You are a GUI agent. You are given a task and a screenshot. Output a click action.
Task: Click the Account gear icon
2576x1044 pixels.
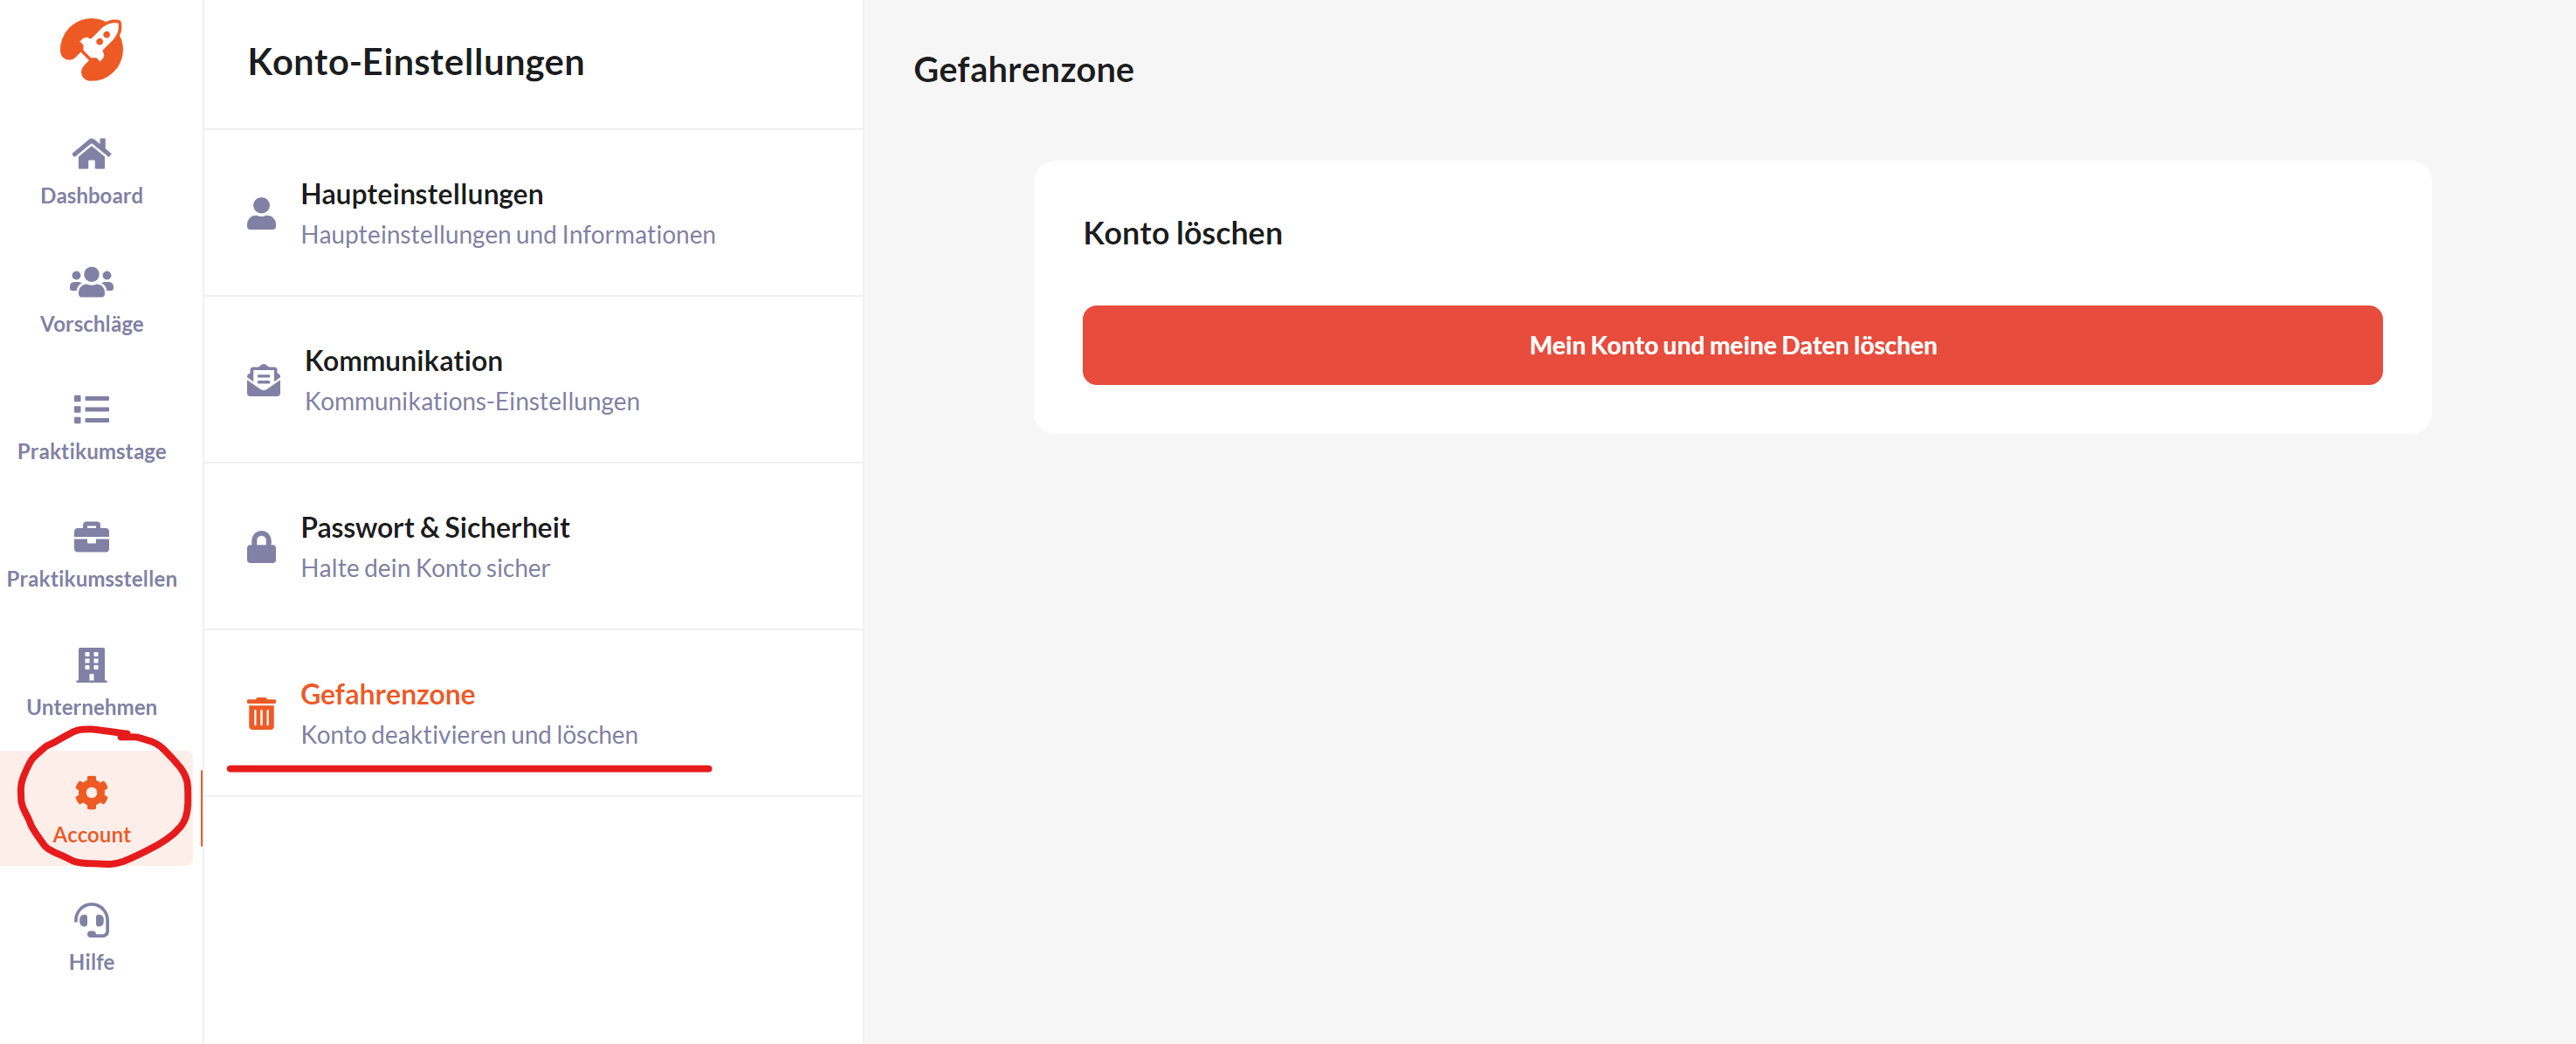(91, 792)
